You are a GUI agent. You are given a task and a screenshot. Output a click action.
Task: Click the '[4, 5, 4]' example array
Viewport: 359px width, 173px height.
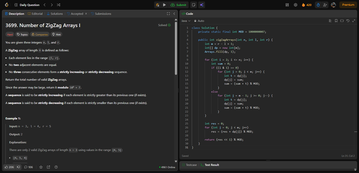(21, 158)
